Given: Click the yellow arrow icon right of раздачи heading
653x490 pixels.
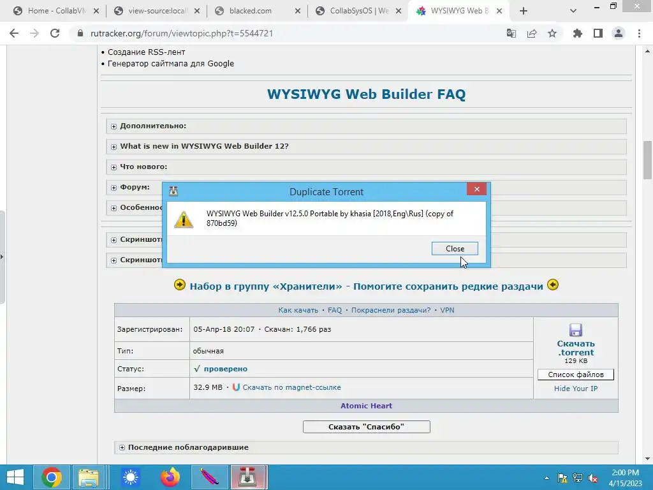Looking at the screenshot, I should [553, 285].
